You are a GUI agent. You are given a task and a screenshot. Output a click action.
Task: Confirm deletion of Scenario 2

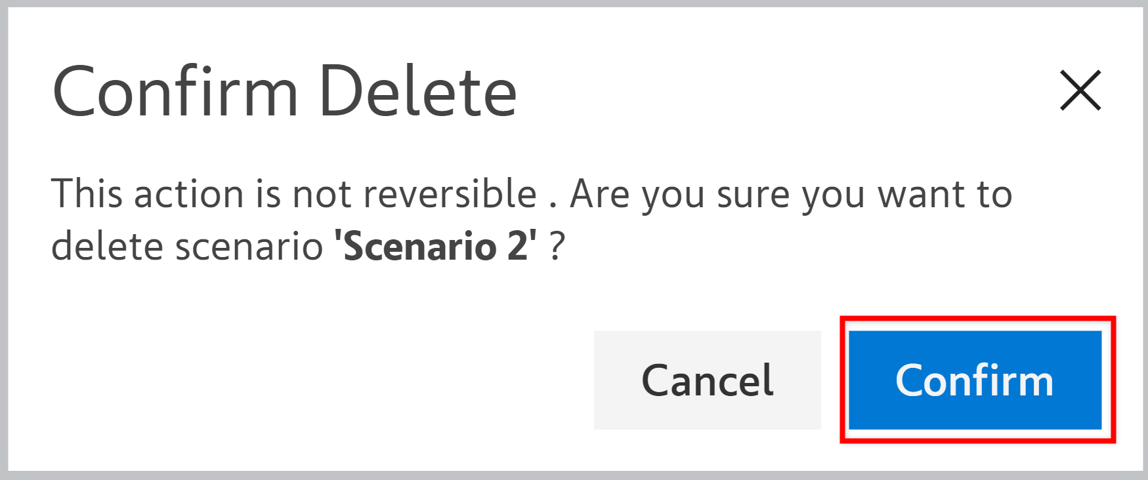[x=975, y=380]
